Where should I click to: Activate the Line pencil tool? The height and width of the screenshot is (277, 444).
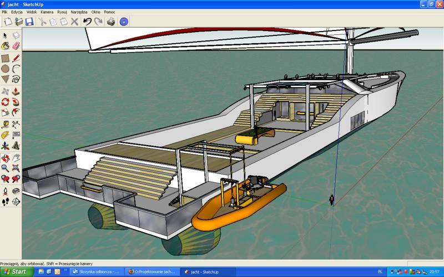point(16,58)
